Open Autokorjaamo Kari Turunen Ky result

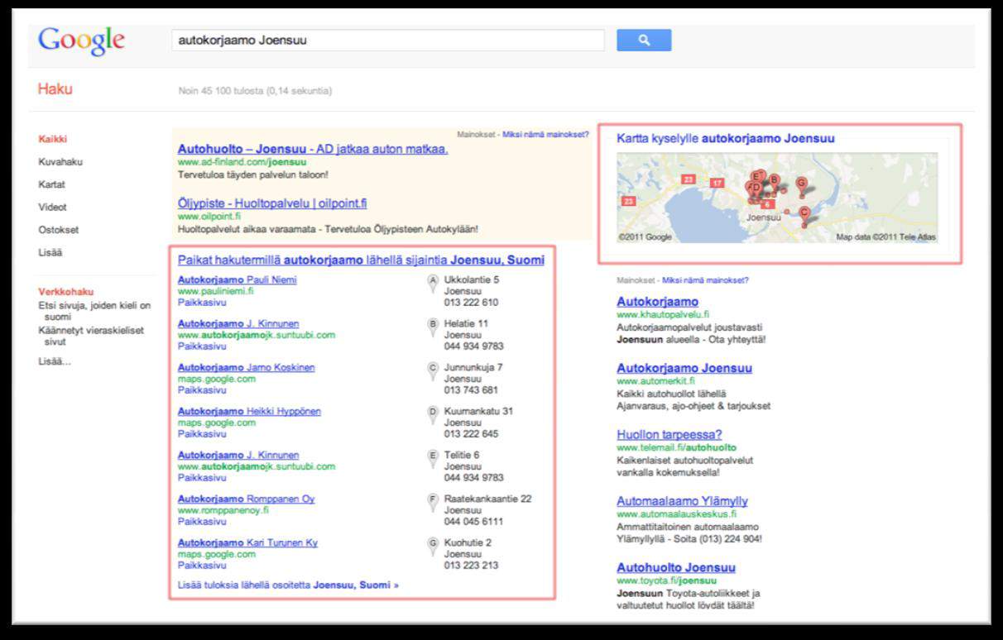click(x=247, y=542)
